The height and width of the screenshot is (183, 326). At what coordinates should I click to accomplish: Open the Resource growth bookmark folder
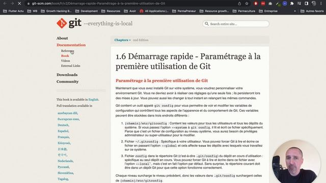pos(214,11)
